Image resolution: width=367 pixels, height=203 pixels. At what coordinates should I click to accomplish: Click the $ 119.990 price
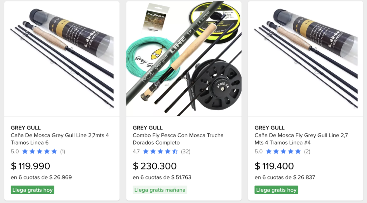pyautogui.click(x=30, y=166)
